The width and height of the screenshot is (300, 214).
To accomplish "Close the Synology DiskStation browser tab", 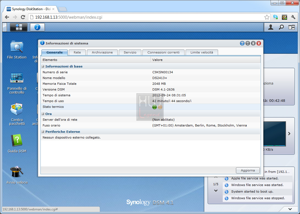I will (x=53, y=9).
